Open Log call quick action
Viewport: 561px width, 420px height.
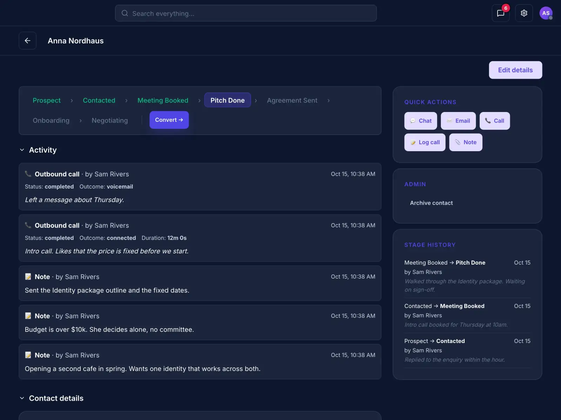(x=425, y=142)
